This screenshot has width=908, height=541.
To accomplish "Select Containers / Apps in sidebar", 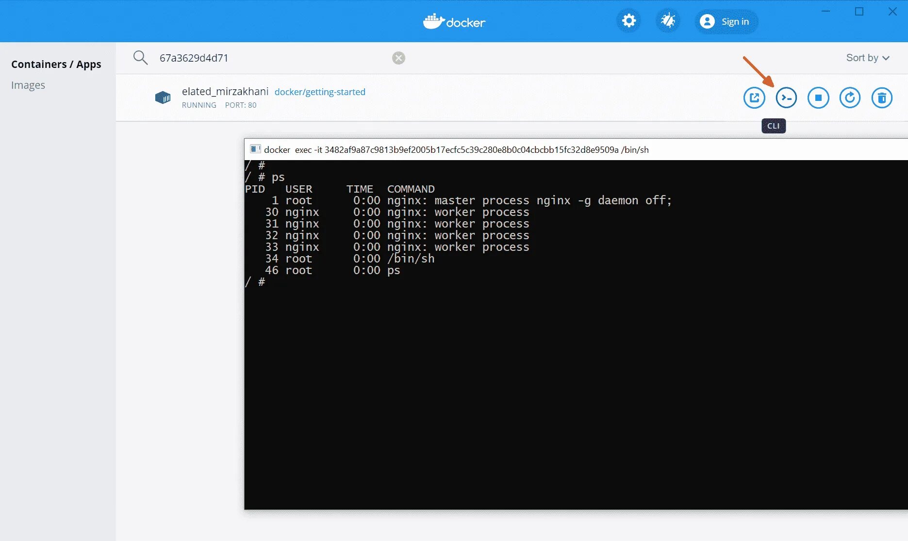I will 56,64.
